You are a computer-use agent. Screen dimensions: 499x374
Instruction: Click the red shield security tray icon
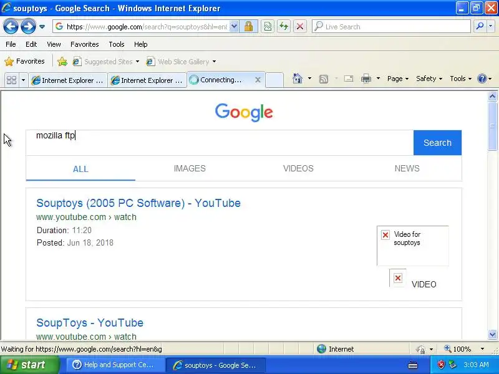click(441, 365)
